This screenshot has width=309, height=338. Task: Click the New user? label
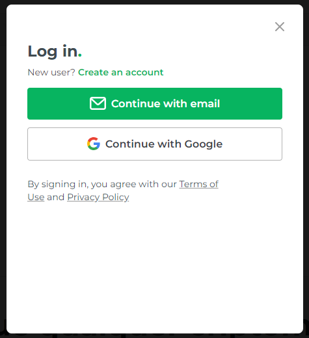(x=51, y=72)
